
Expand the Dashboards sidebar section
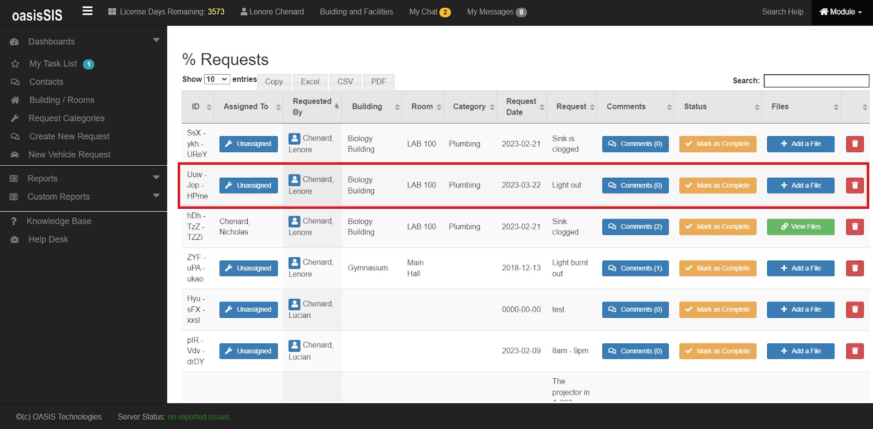pyautogui.click(x=156, y=40)
